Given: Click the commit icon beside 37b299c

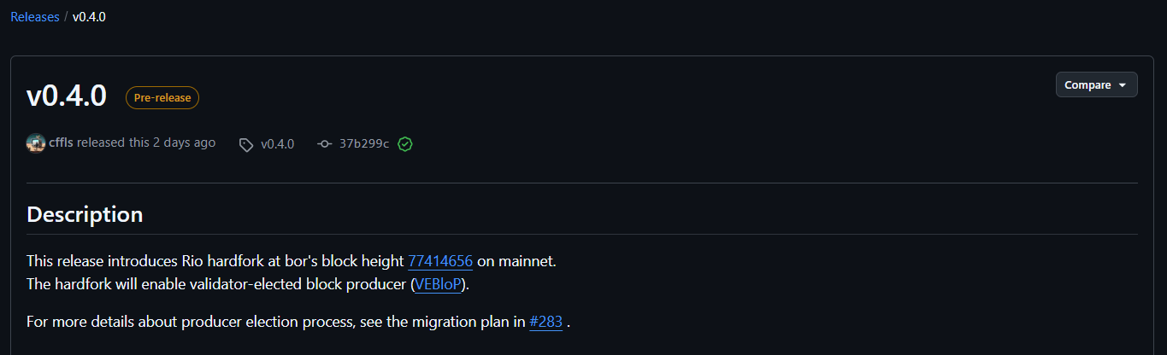Looking at the screenshot, I should tap(324, 144).
